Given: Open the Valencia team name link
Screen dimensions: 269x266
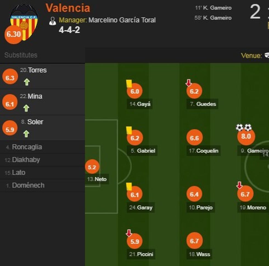Looking at the screenshot, I should coord(68,8).
